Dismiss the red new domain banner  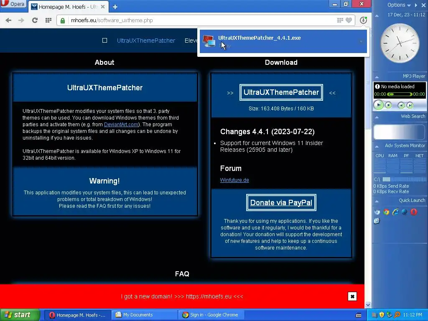[x=352, y=296]
